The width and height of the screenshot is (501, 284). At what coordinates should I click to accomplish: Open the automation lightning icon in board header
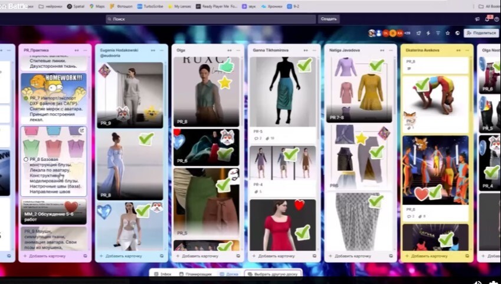coord(428,33)
